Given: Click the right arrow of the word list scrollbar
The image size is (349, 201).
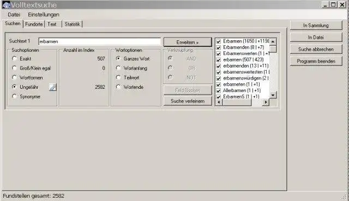Looking at the screenshot, I should click(x=266, y=102).
